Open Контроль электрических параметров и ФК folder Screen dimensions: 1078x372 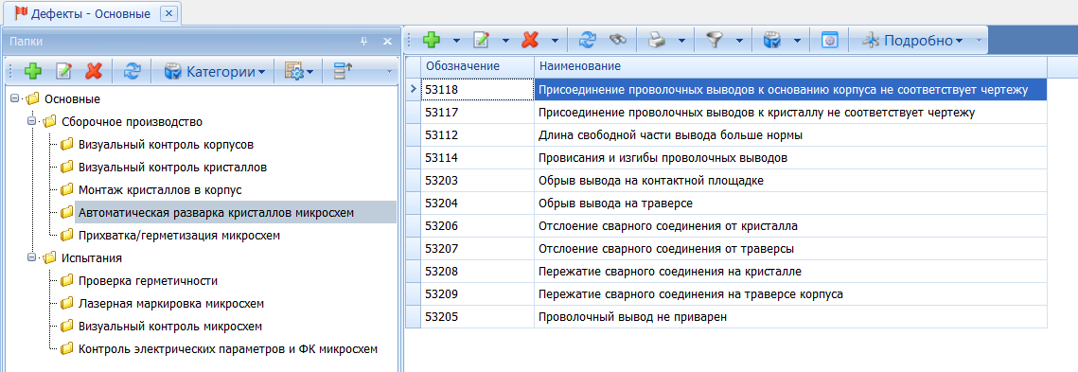tap(228, 348)
